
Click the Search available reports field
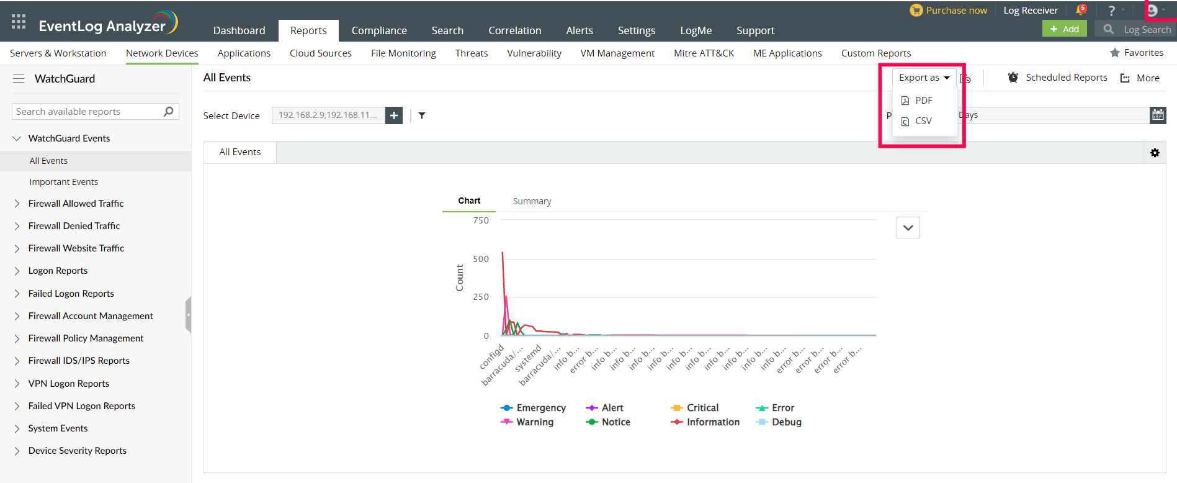[x=87, y=112]
